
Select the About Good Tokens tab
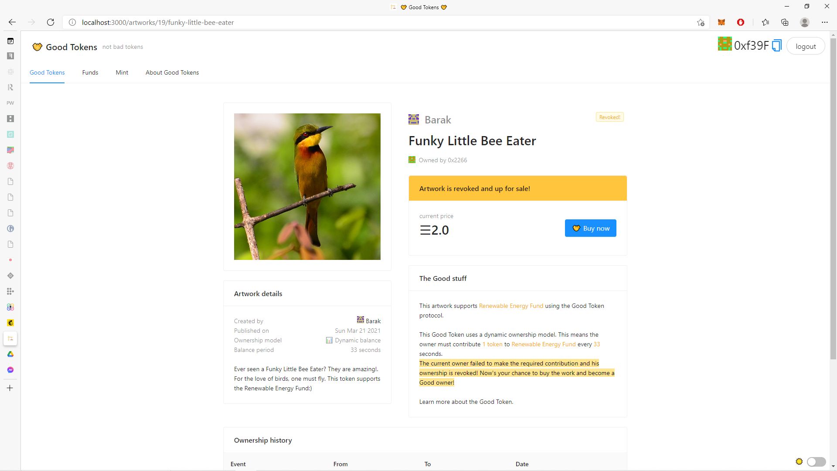tap(172, 72)
